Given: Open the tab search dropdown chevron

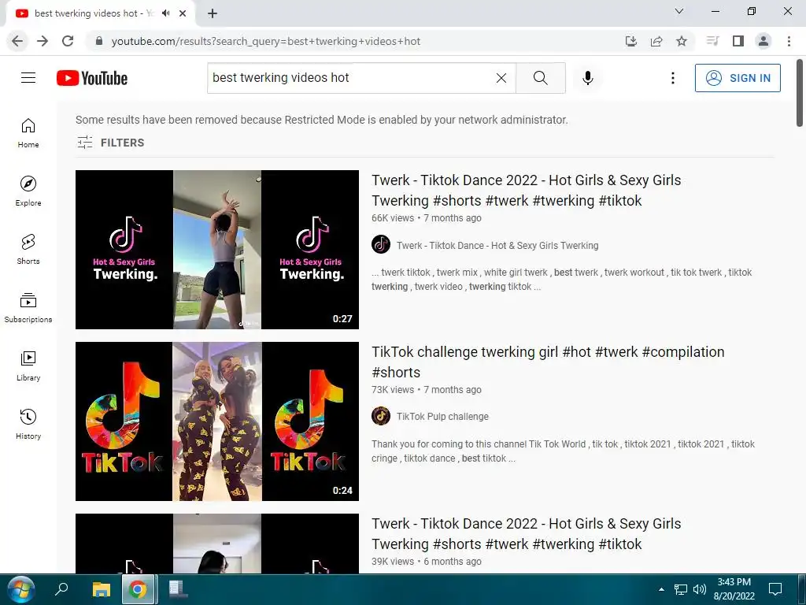Looking at the screenshot, I should tap(679, 11).
